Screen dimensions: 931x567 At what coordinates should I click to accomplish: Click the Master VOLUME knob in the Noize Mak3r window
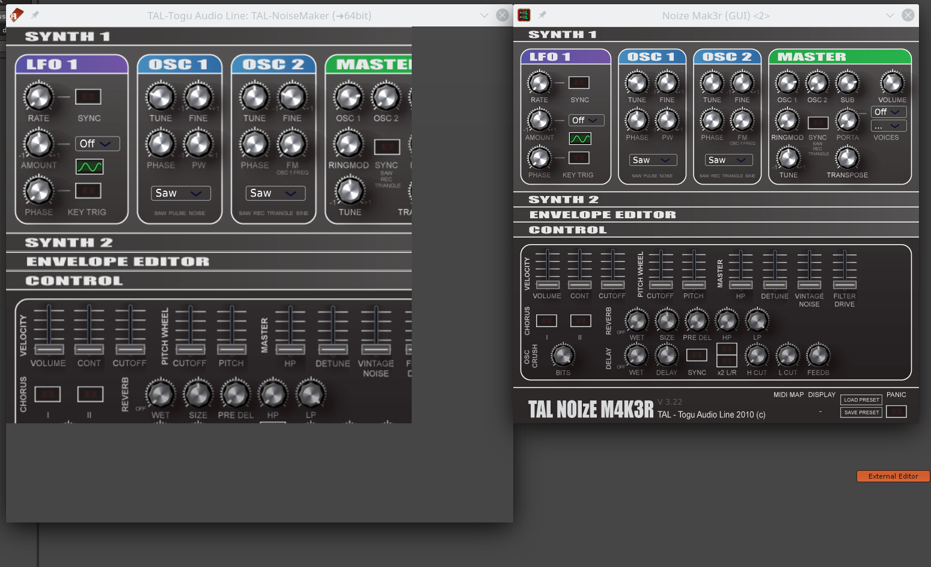click(x=892, y=83)
